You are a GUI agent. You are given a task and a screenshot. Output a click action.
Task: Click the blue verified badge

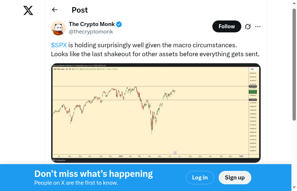(119, 25)
